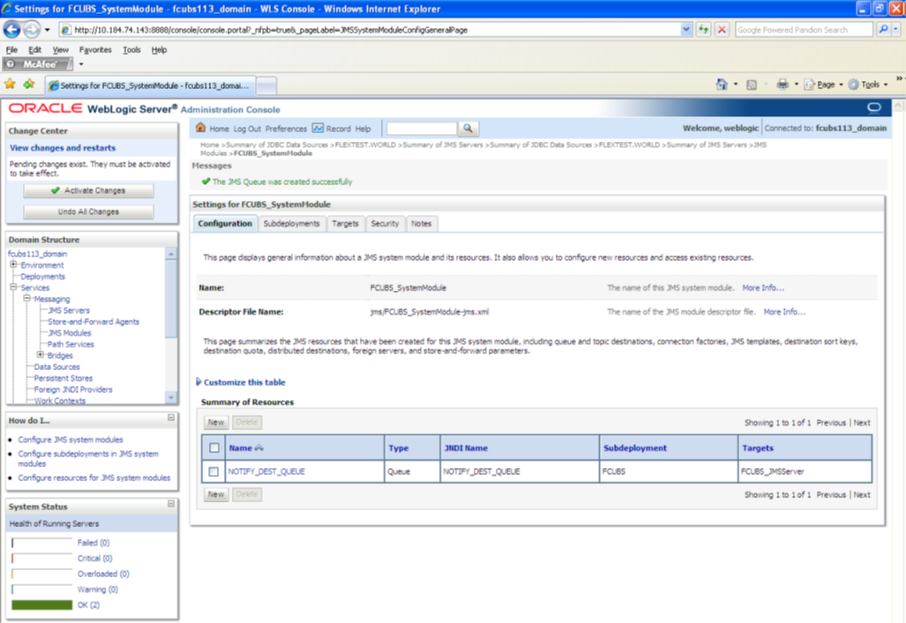The image size is (906, 623).
Task: Click the Failed health status bar
Action: [41, 543]
